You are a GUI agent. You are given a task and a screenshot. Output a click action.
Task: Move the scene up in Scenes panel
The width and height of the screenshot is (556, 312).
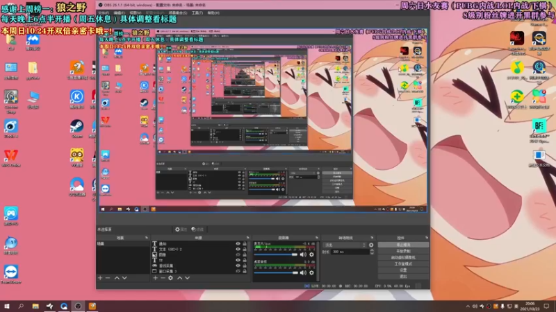(117, 278)
